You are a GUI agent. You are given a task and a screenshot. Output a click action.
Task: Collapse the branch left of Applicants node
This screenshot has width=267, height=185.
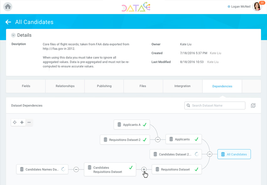158,140
